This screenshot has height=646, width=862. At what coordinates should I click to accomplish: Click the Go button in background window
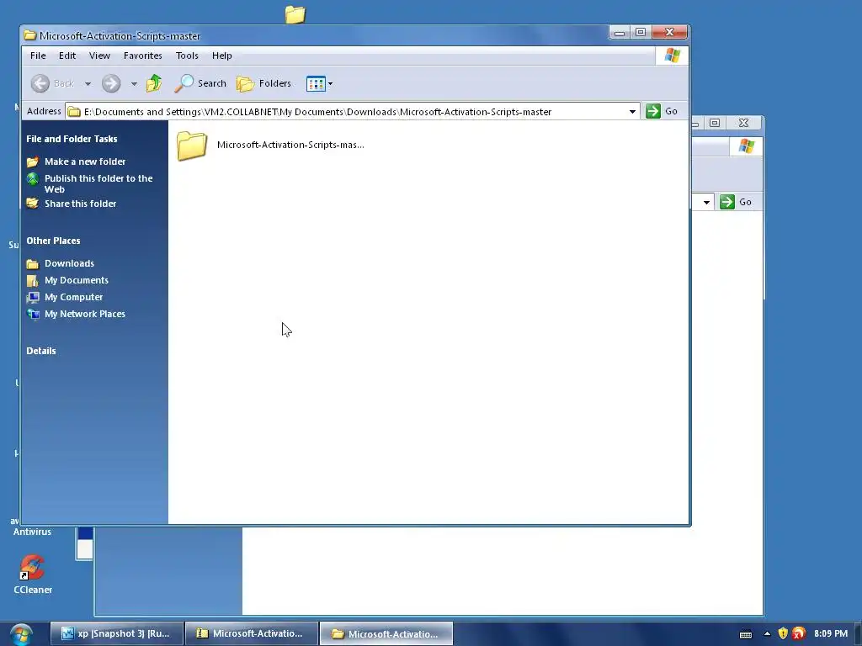(737, 202)
